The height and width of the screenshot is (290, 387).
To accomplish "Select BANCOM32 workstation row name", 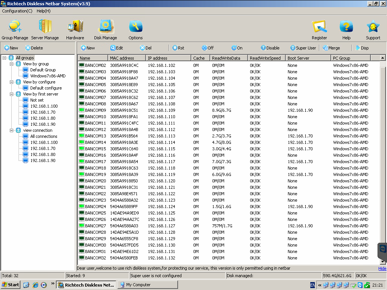I will point(95,258).
